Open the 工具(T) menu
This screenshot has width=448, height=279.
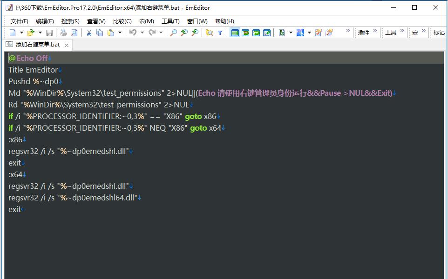pos(170,21)
